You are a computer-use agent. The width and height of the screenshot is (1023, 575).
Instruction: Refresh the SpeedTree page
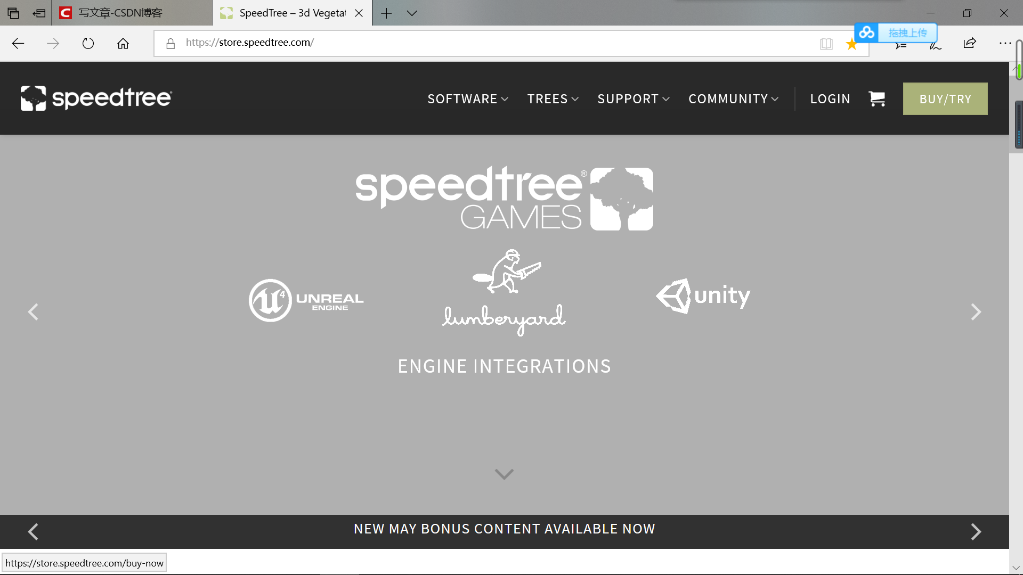[x=88, y=43]
